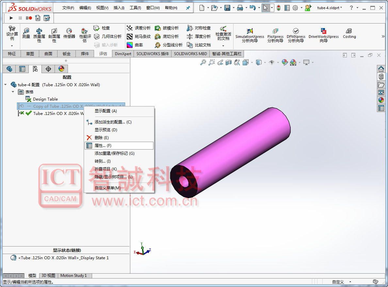Play the recorded macro
Screen dimensions: 388x287
pos(11,18)
